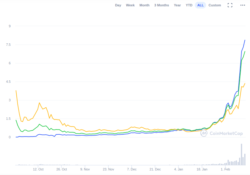Click the 7.5 y-axis value label
Viewport: 250px width, 175px height.
point(8,45)
